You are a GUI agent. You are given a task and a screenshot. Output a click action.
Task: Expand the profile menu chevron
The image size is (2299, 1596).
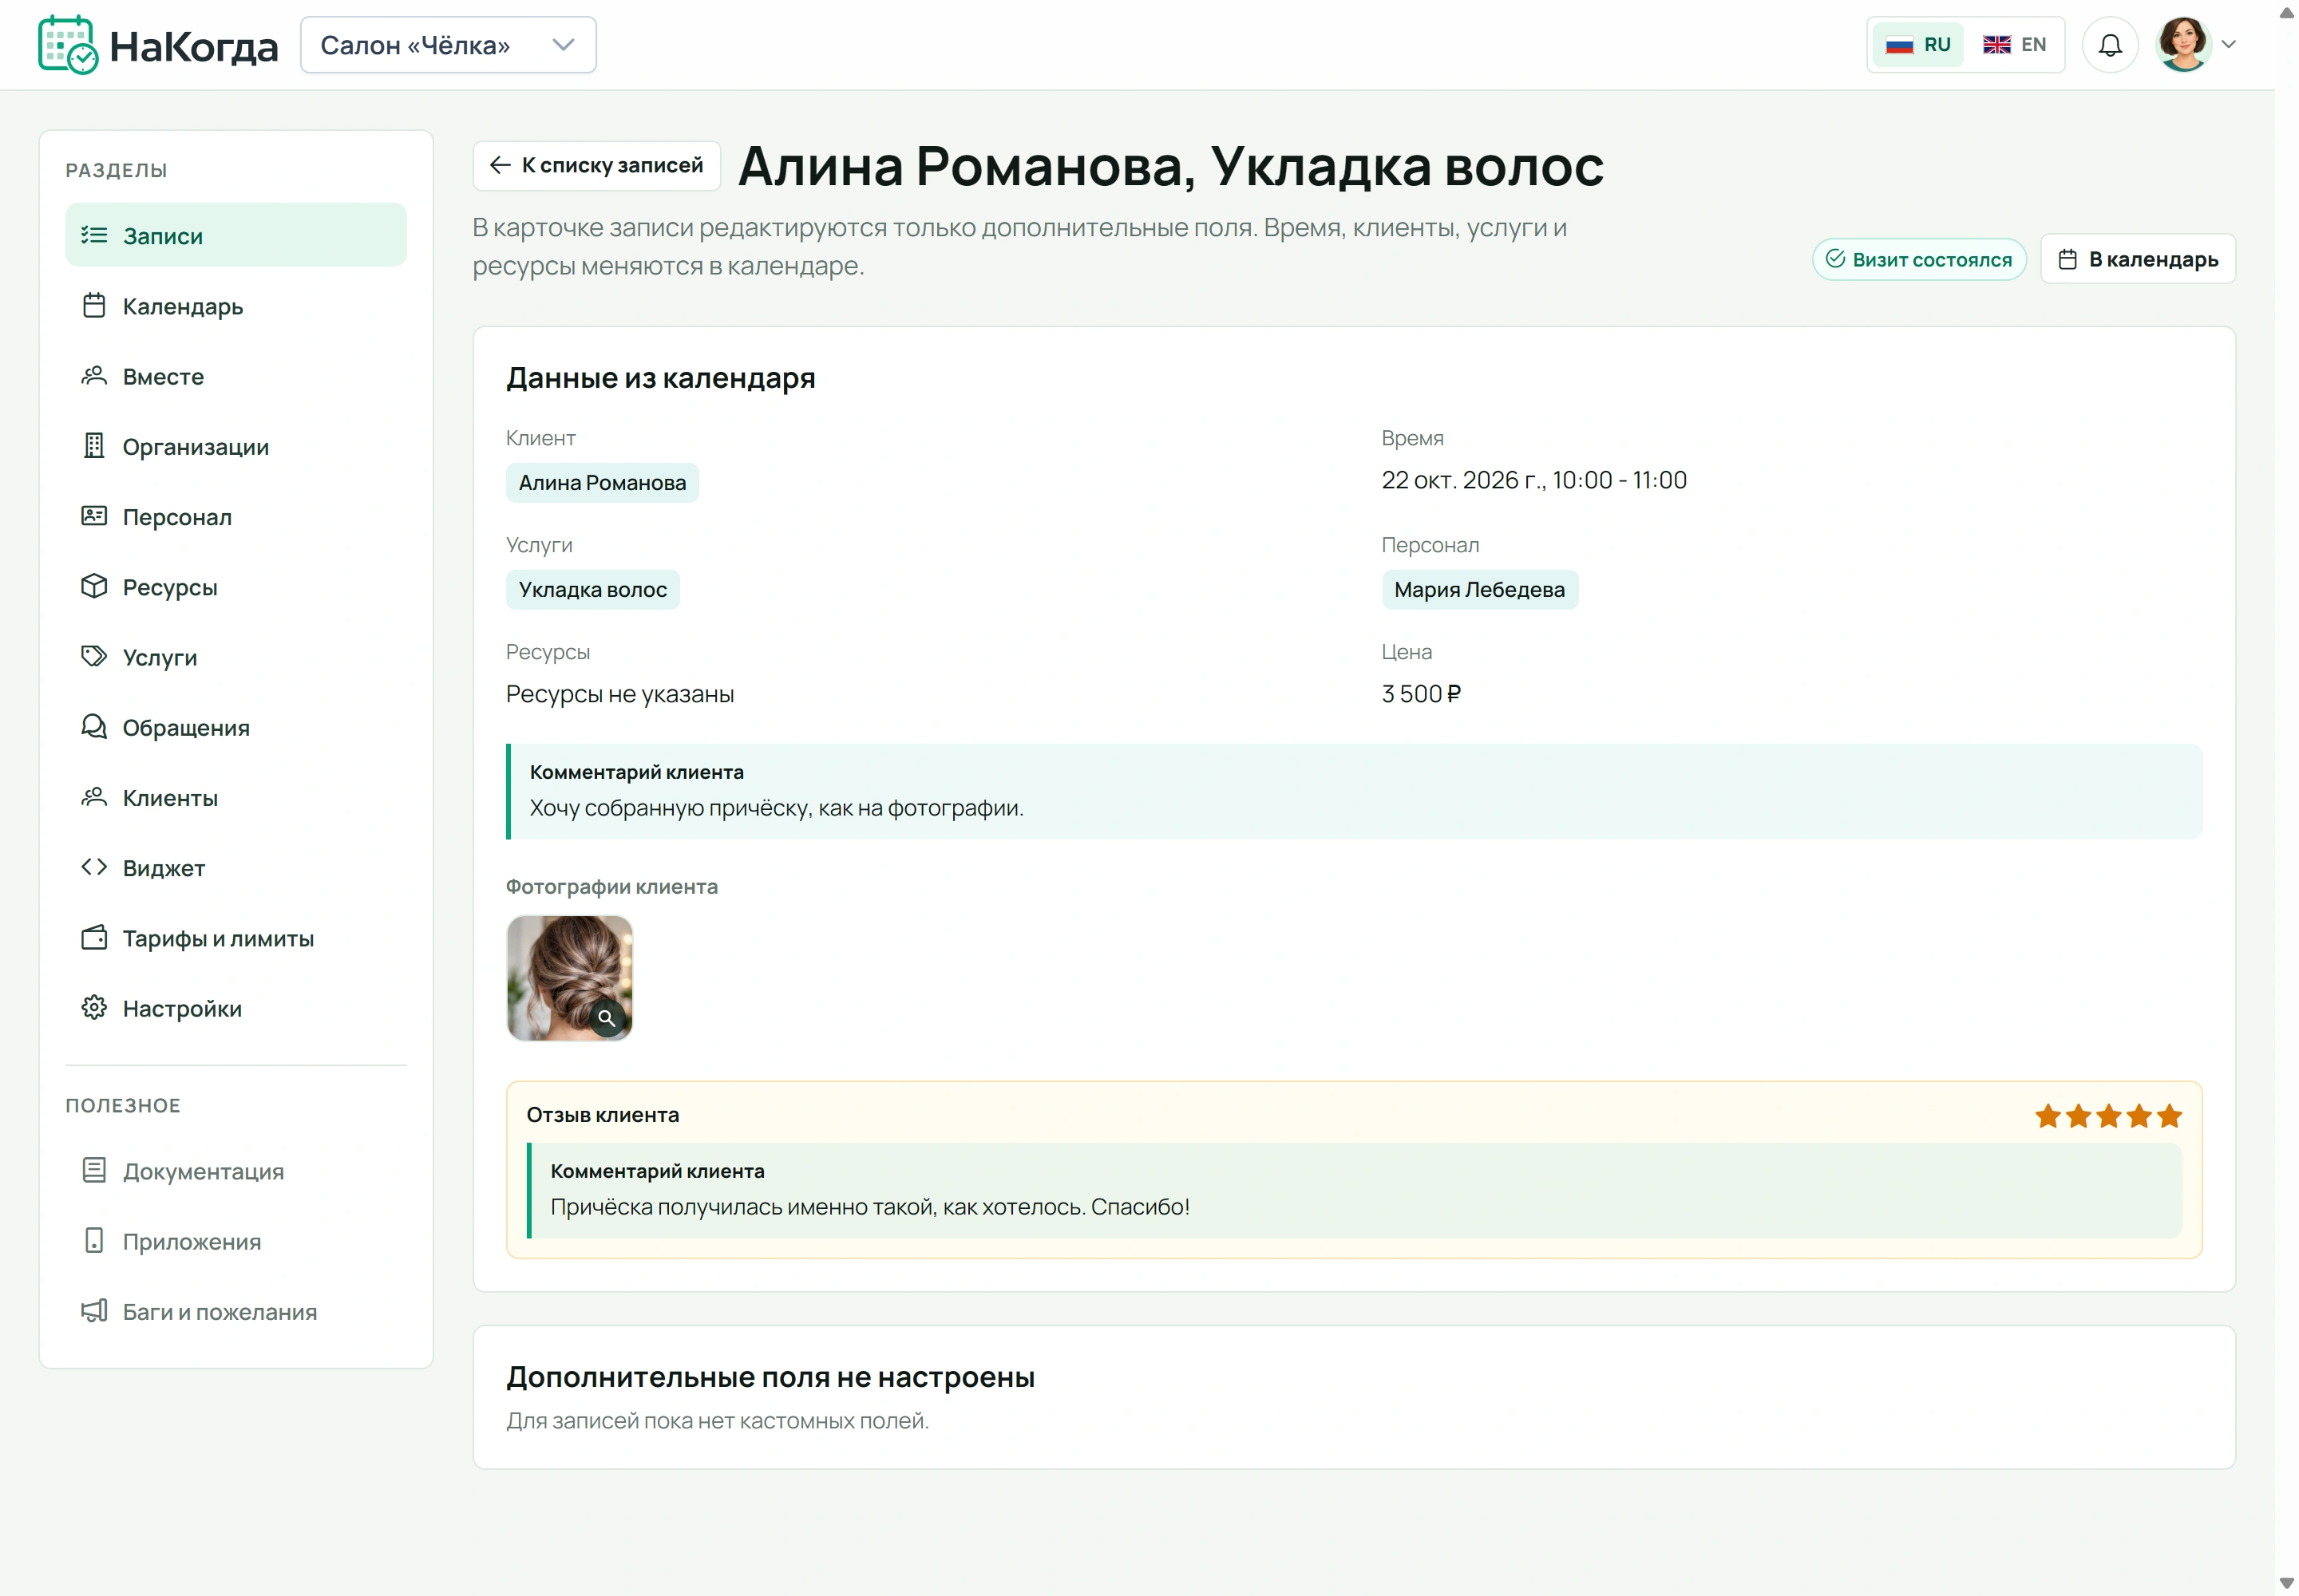[x=2229, y=44]
